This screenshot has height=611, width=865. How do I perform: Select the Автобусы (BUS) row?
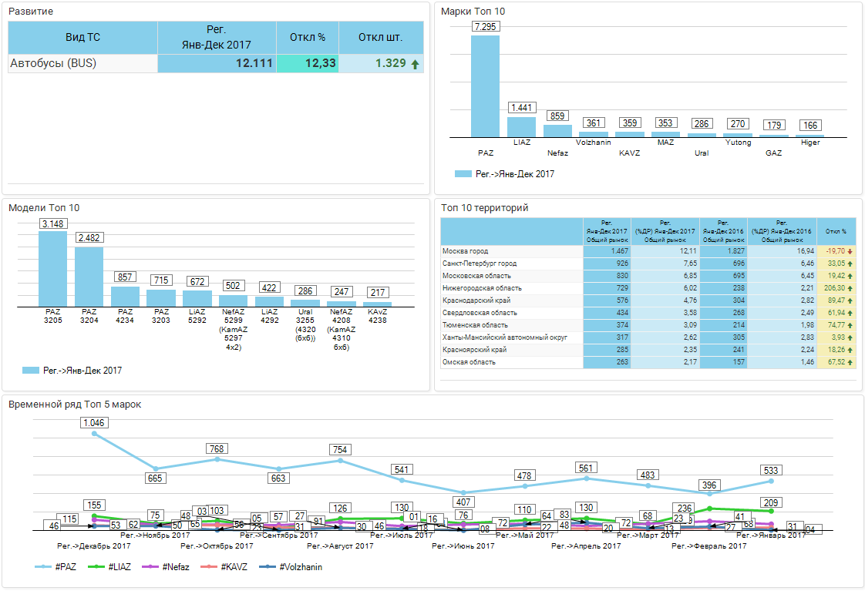[82, 63]
